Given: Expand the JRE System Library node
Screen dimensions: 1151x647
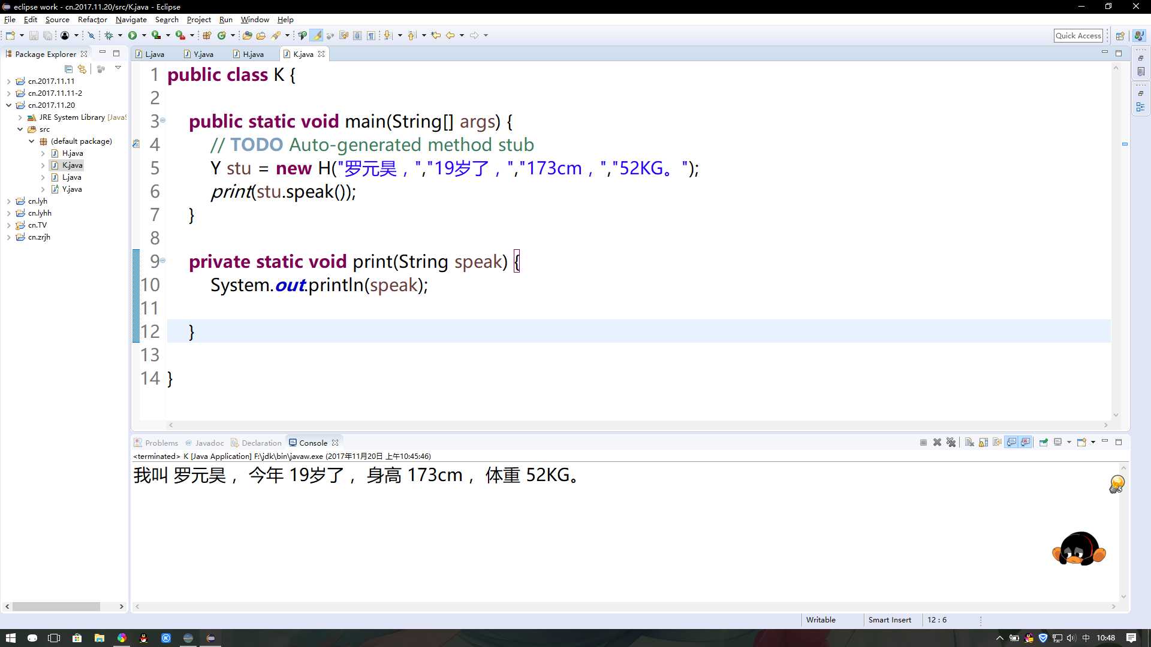Looking at the screenshot, I should [x=20, y=117].
